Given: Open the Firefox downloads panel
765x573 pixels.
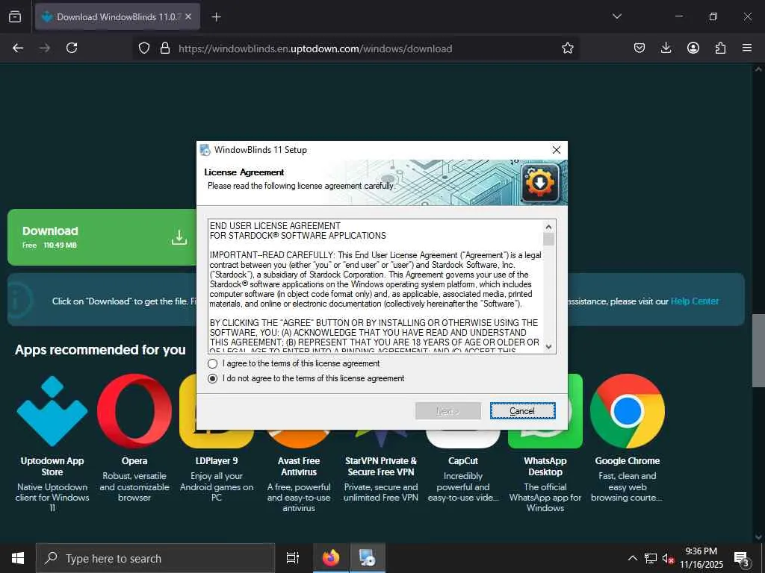Looking at the screenshot, I should point(666,48).
